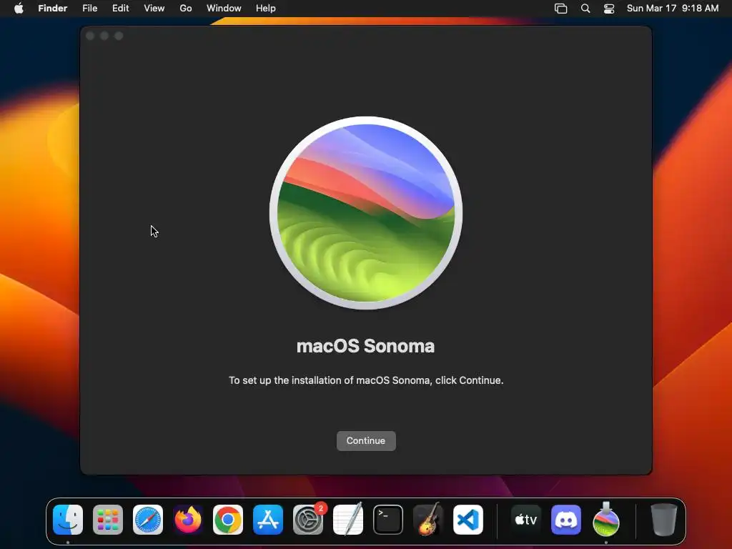Open the Window menu
732x549 pixels.
pos(224,9)
